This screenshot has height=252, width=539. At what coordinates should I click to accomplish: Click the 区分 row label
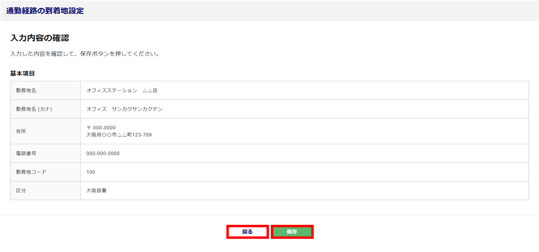pos(21,190)
